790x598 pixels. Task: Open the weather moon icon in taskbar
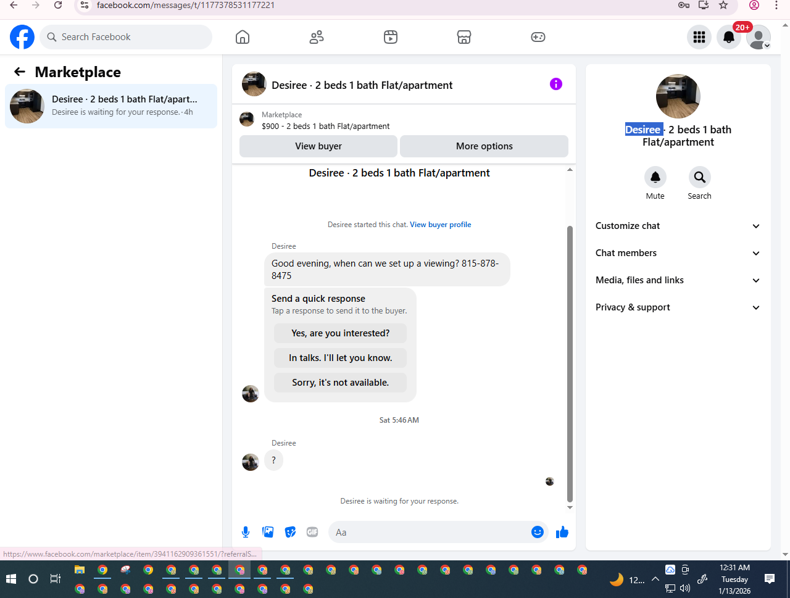coord(616,579)
